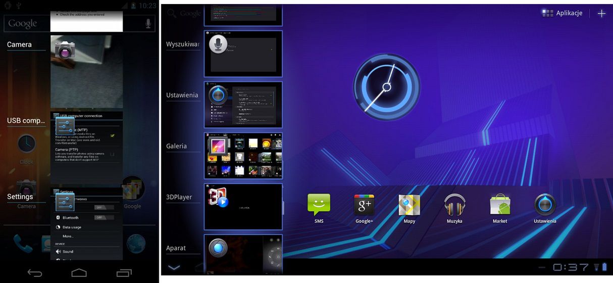Select the Camera label in recent apps

(x=19, y=44)
